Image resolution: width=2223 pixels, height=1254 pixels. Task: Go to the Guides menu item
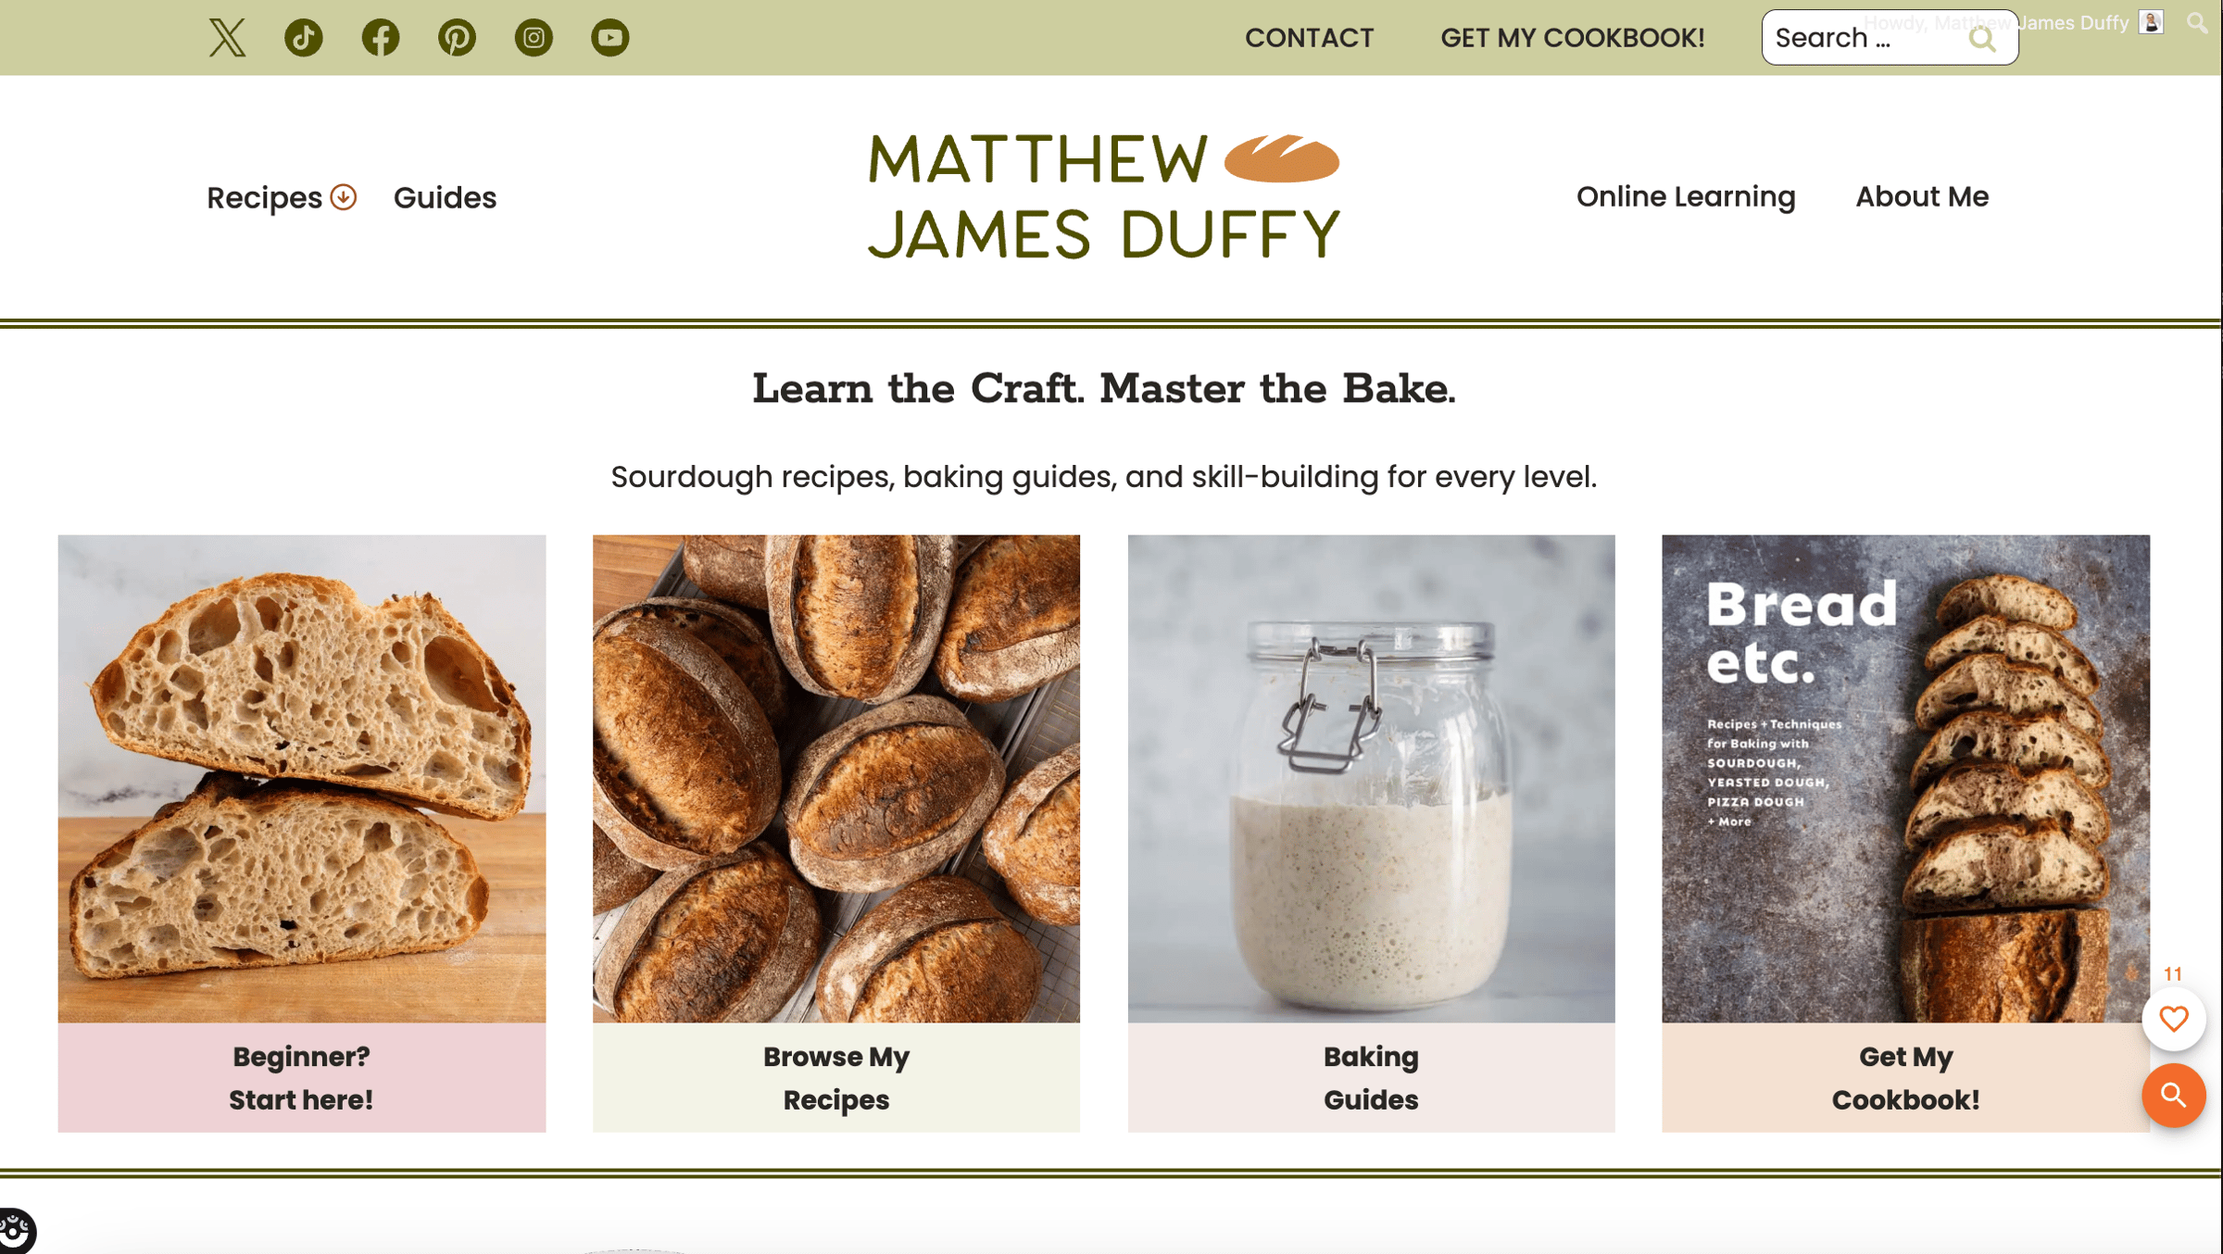point(446,198)
